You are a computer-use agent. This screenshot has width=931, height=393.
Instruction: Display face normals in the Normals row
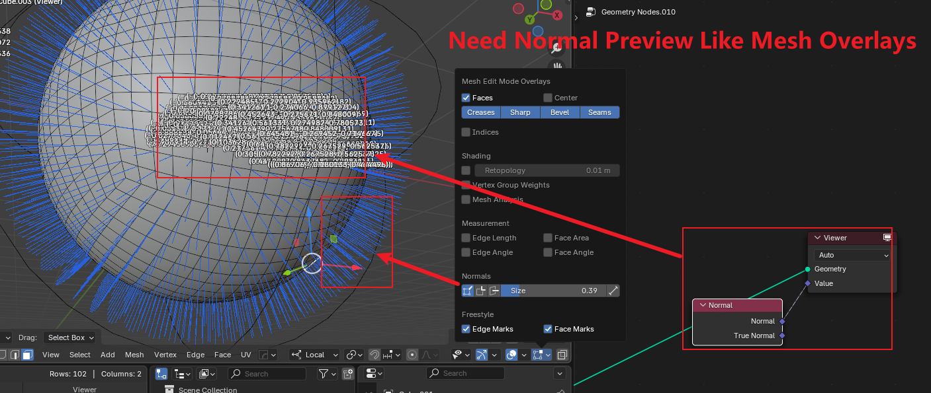tap(494, 291)
